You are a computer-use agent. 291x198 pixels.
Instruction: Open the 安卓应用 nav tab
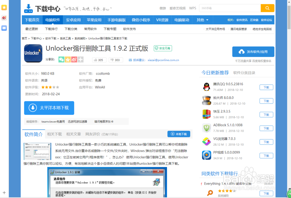[73, 20]
